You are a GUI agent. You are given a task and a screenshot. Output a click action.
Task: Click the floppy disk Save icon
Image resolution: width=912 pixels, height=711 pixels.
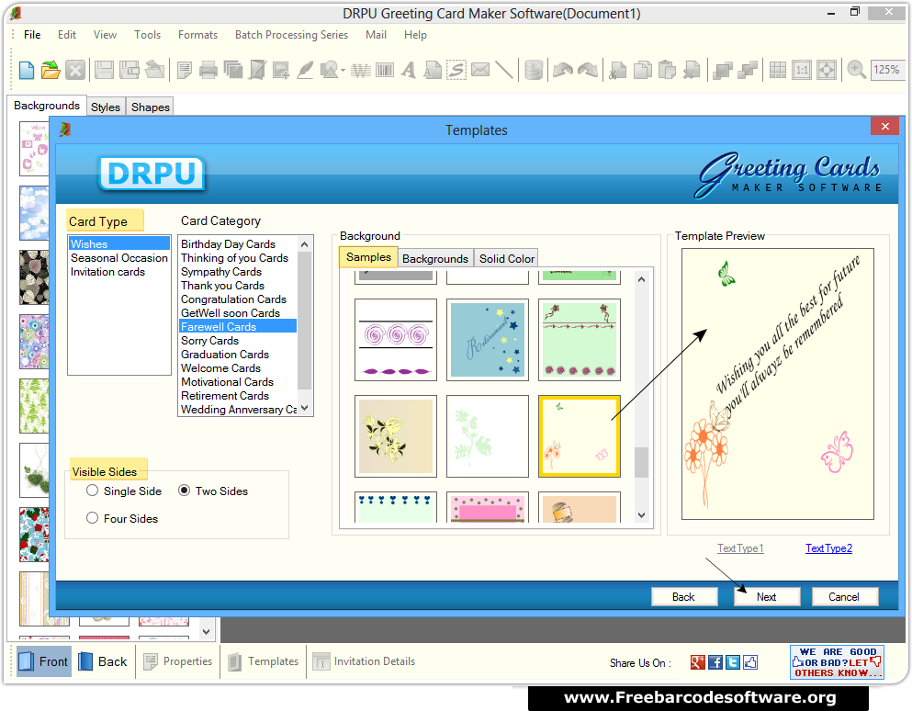pos(104,71)
